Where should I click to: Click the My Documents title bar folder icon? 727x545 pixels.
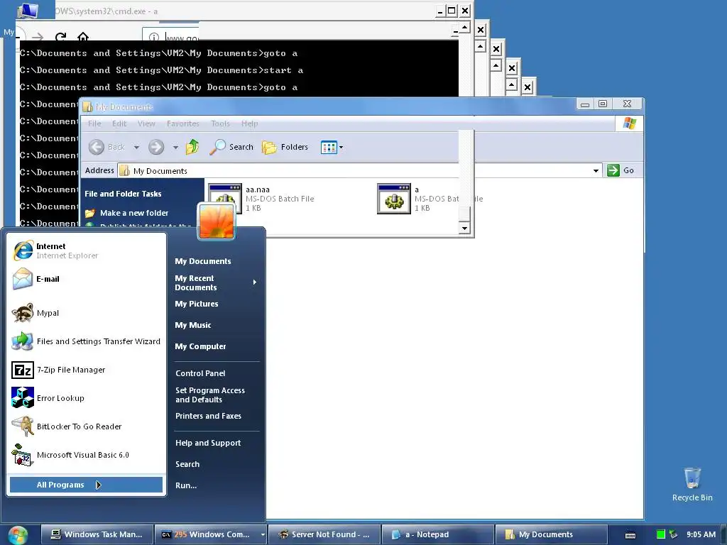[87, 107]
